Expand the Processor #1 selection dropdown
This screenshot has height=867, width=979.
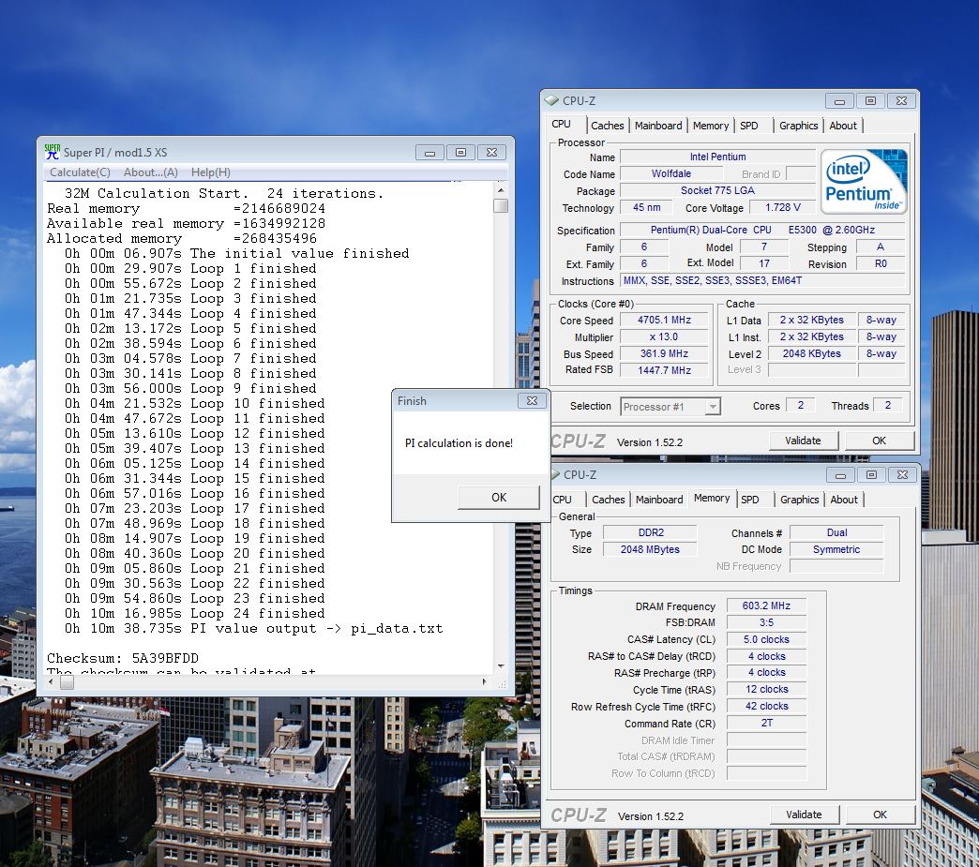point(713,407)
